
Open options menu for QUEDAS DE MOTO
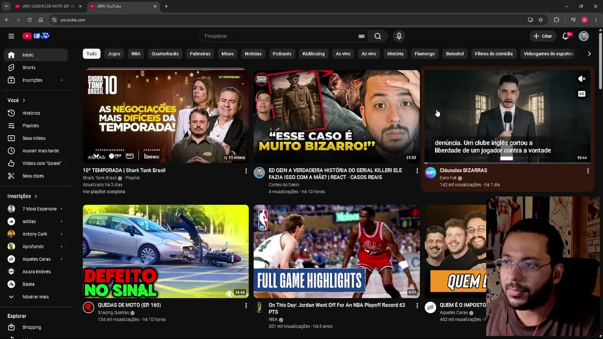point(246,306)
